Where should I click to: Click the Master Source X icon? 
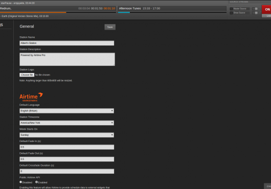[x=231, y=9]
